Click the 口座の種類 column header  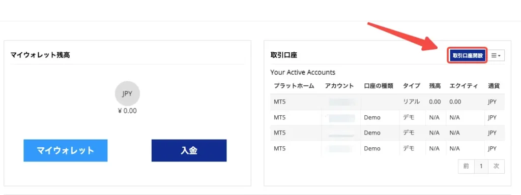point(379,86)
